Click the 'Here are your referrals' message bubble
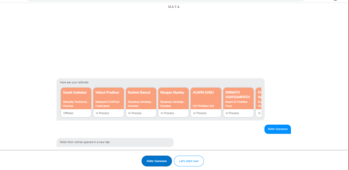Screen dimensions: 349x170 (74, 82)
